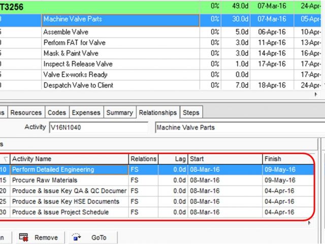Open the Summary tab

pos(120,112)
